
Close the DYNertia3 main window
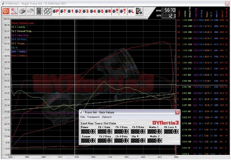click(227, 4)
